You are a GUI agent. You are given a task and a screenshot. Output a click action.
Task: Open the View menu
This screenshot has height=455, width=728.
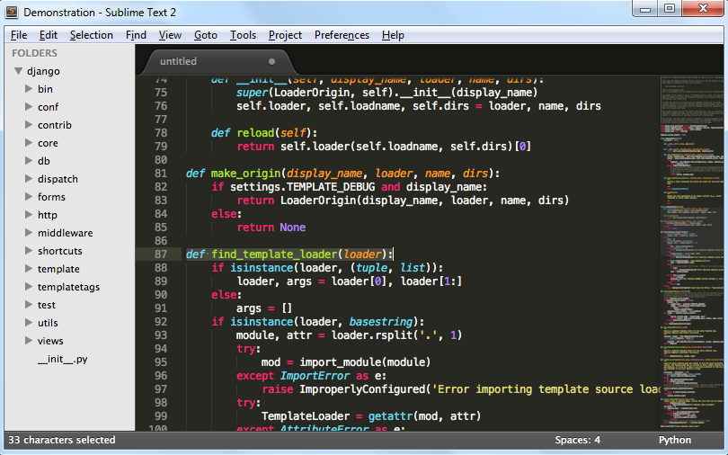[x=170, y=35]
